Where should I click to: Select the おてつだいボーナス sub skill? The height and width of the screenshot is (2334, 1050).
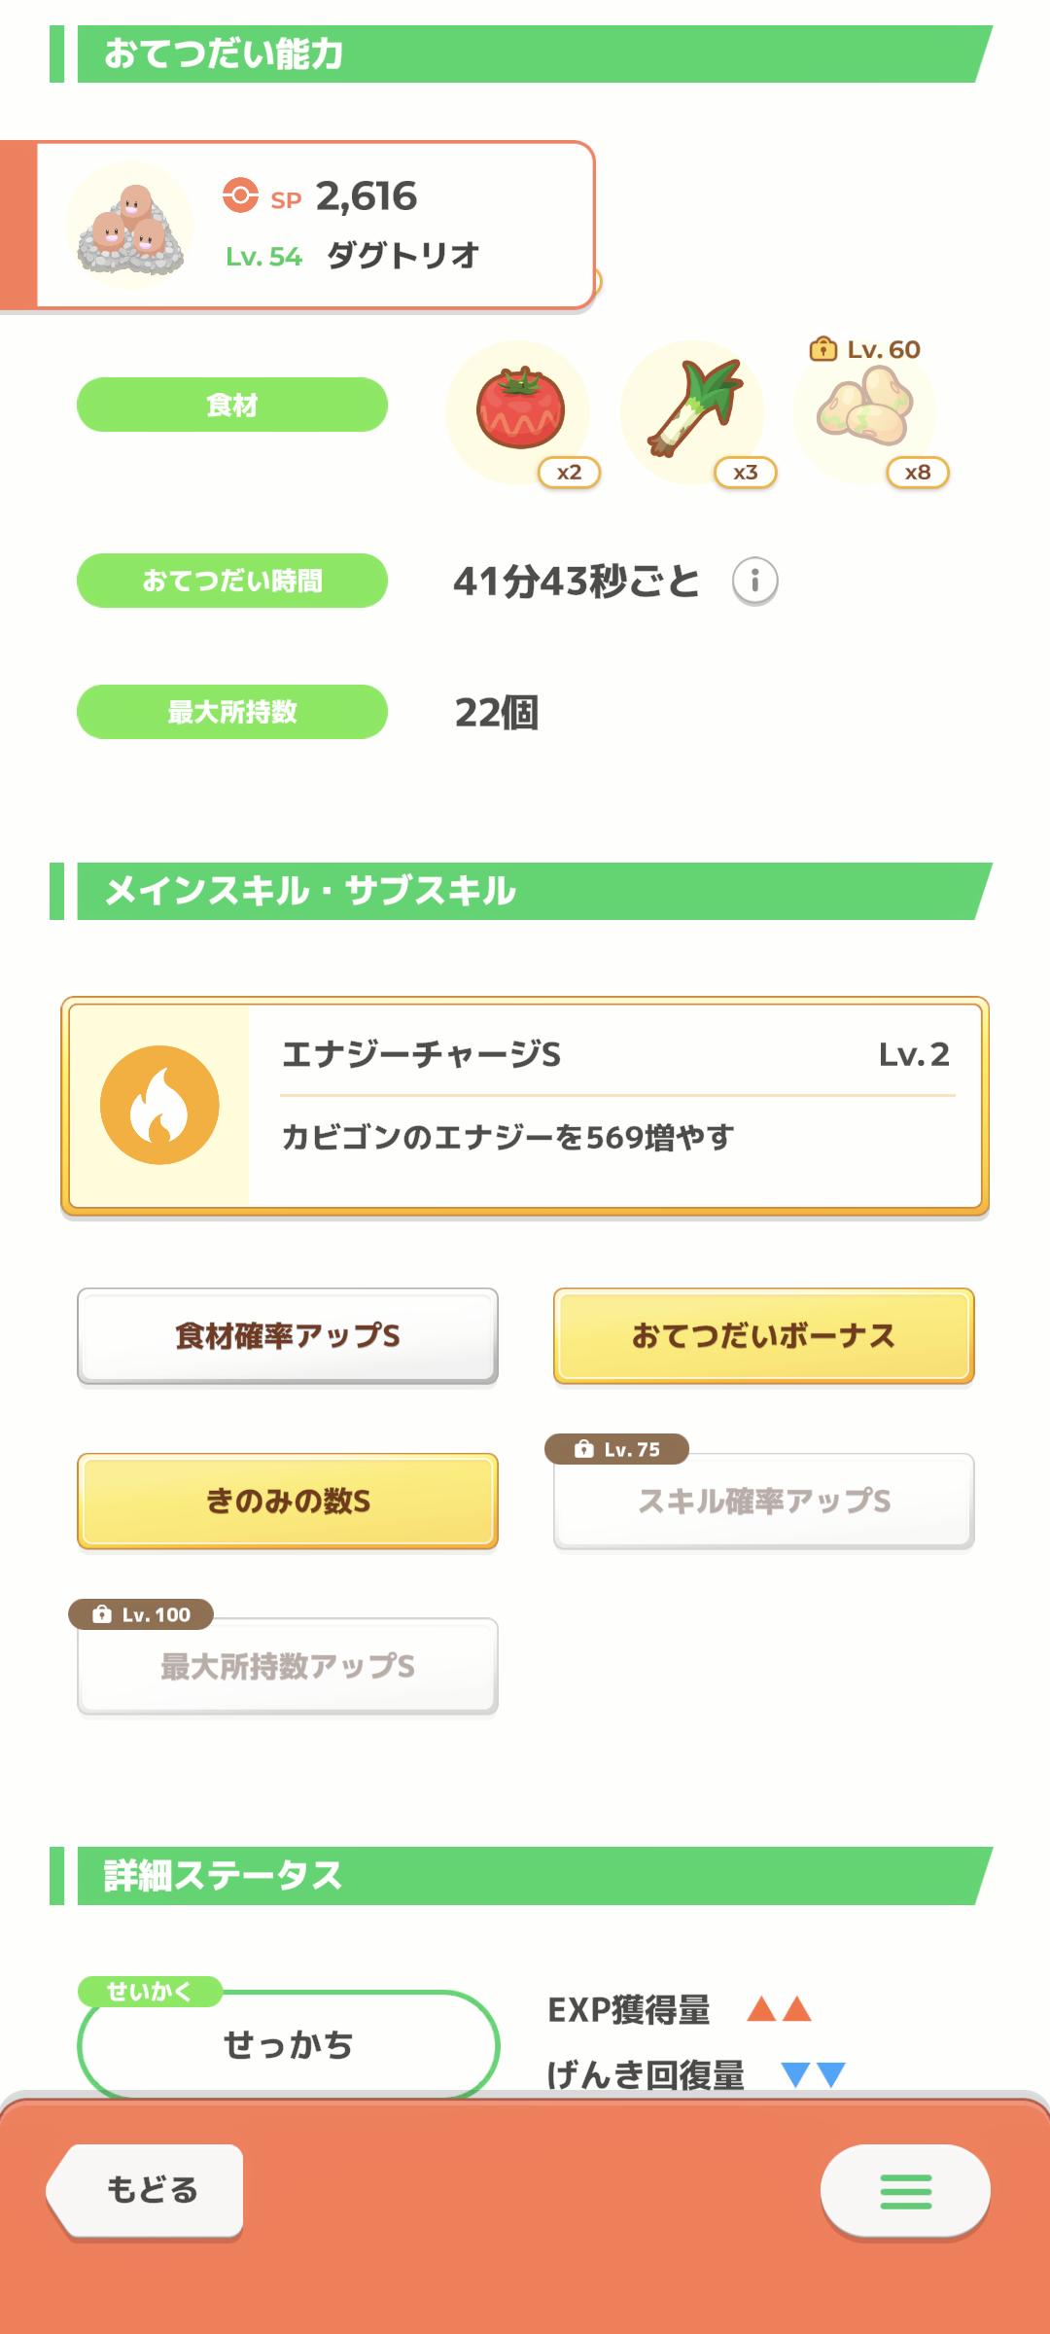[763, 1336]
